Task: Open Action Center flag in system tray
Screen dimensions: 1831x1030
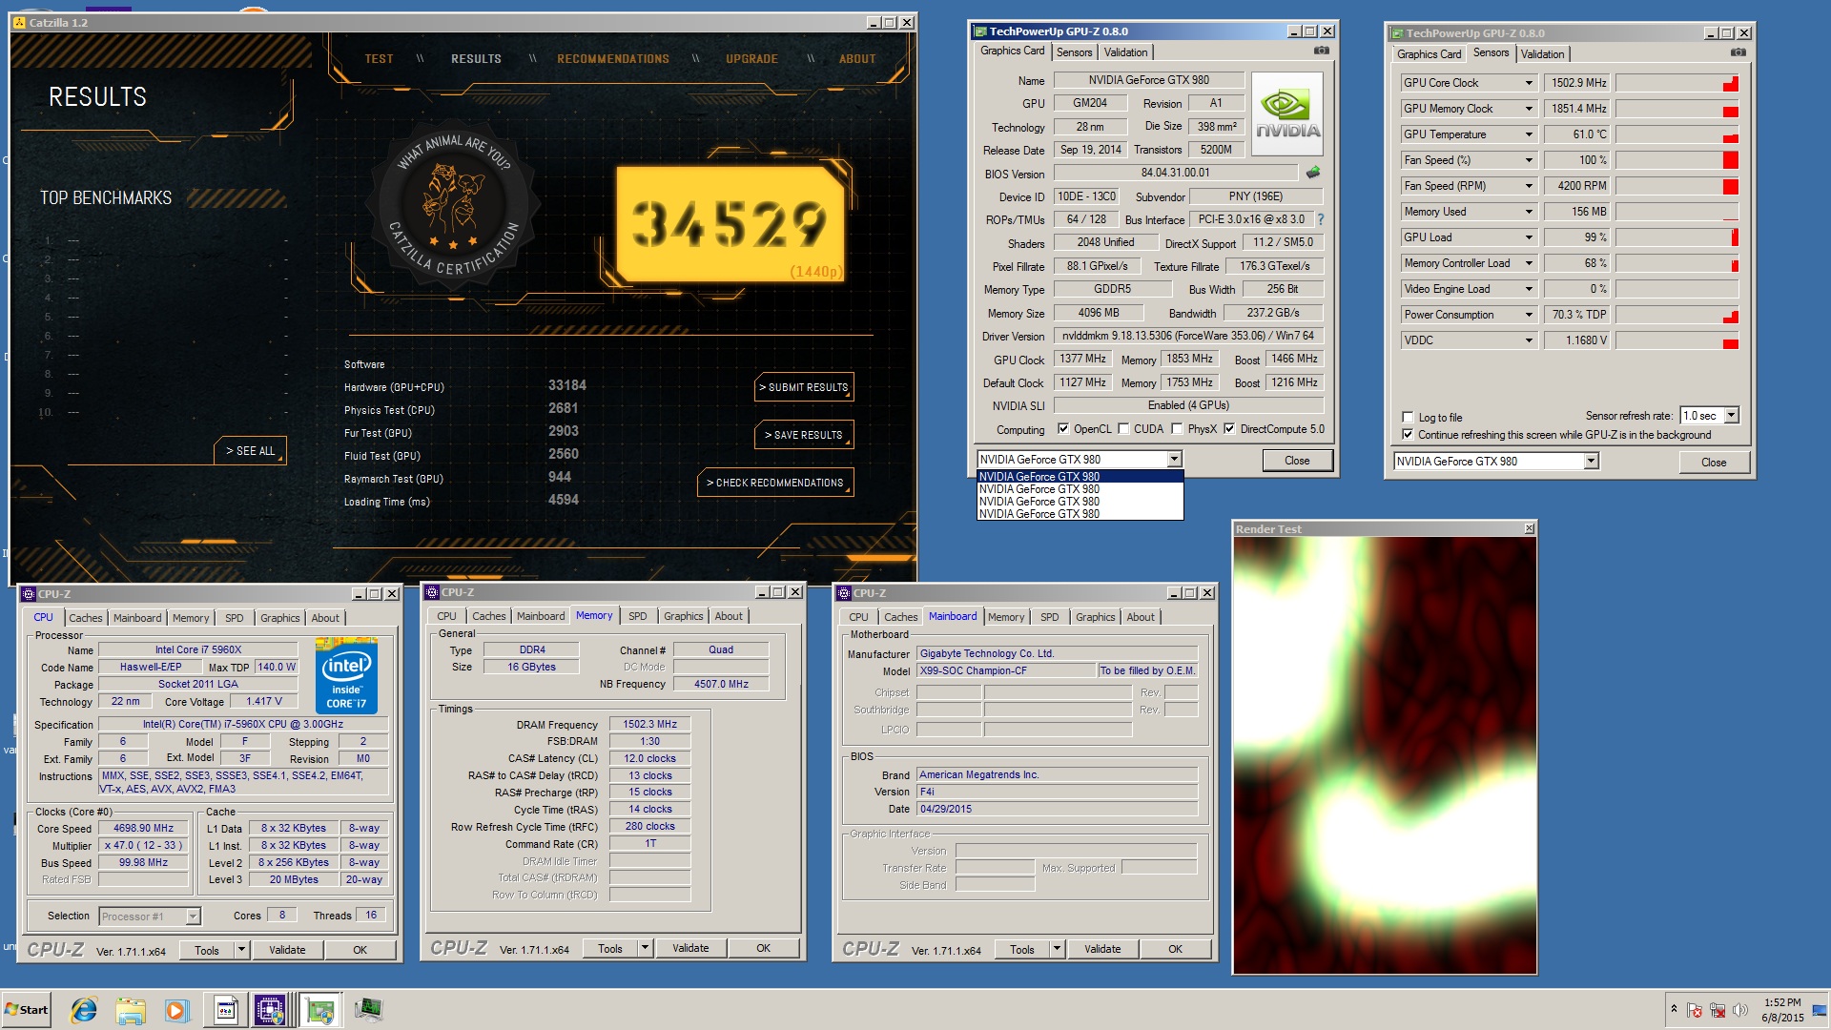Action: (x=1695, y=1010)
